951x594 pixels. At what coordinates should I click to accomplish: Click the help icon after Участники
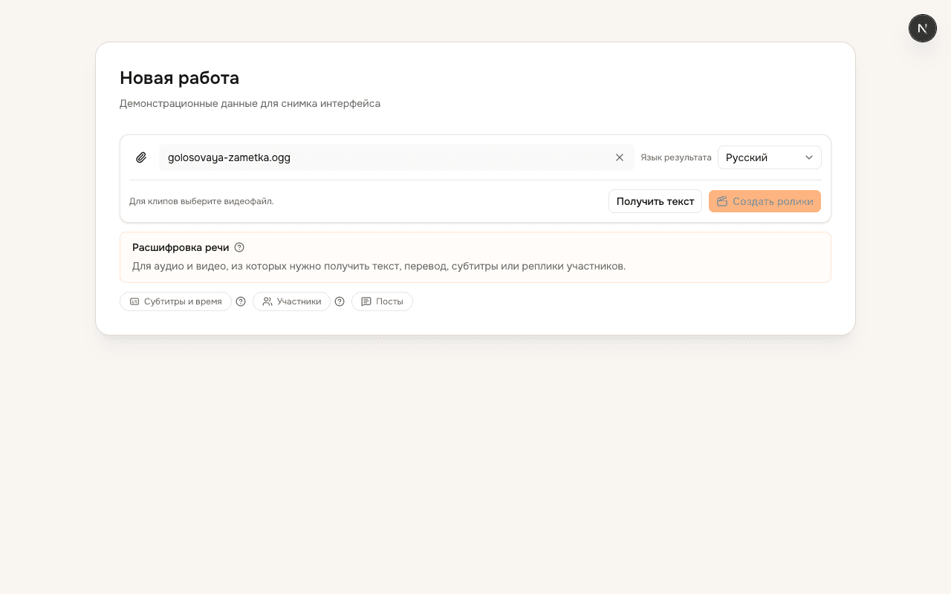click(x=340, y=301)
